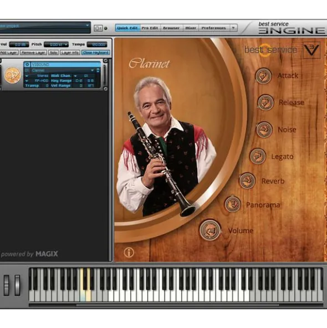
Task: Click the Reverb knob
Action: [x=247, y=181]
